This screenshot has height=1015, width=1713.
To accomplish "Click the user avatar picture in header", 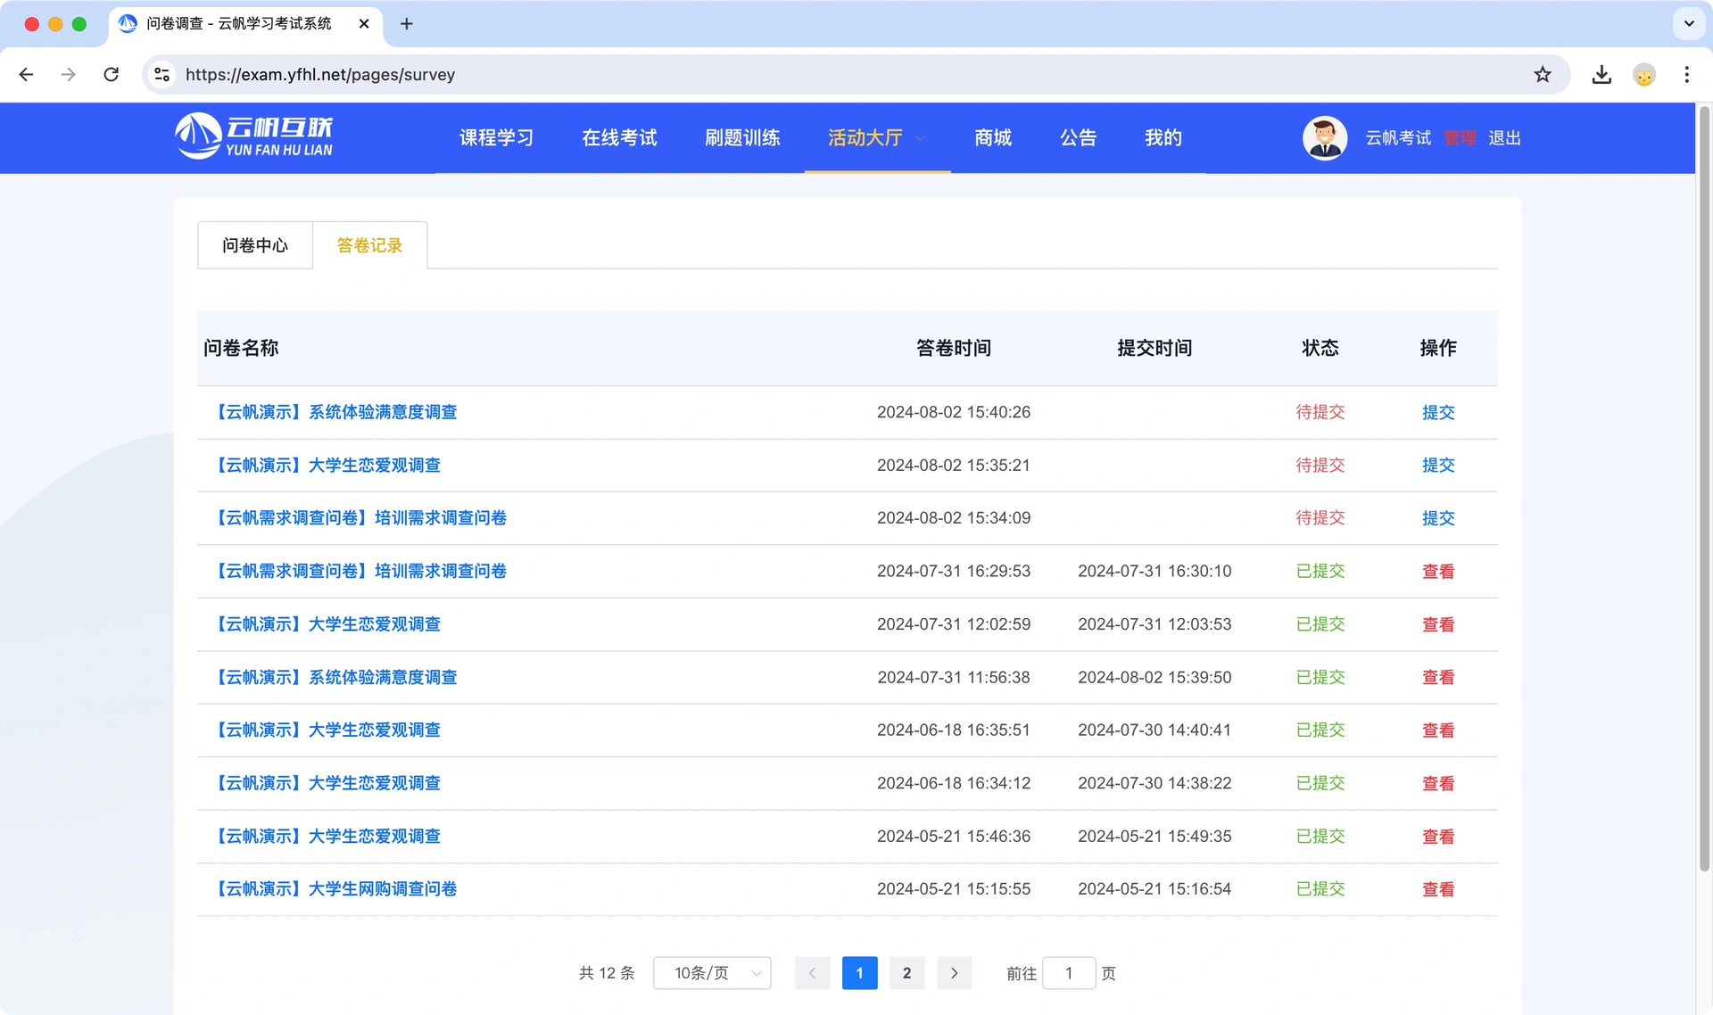I will (1325, 138).
